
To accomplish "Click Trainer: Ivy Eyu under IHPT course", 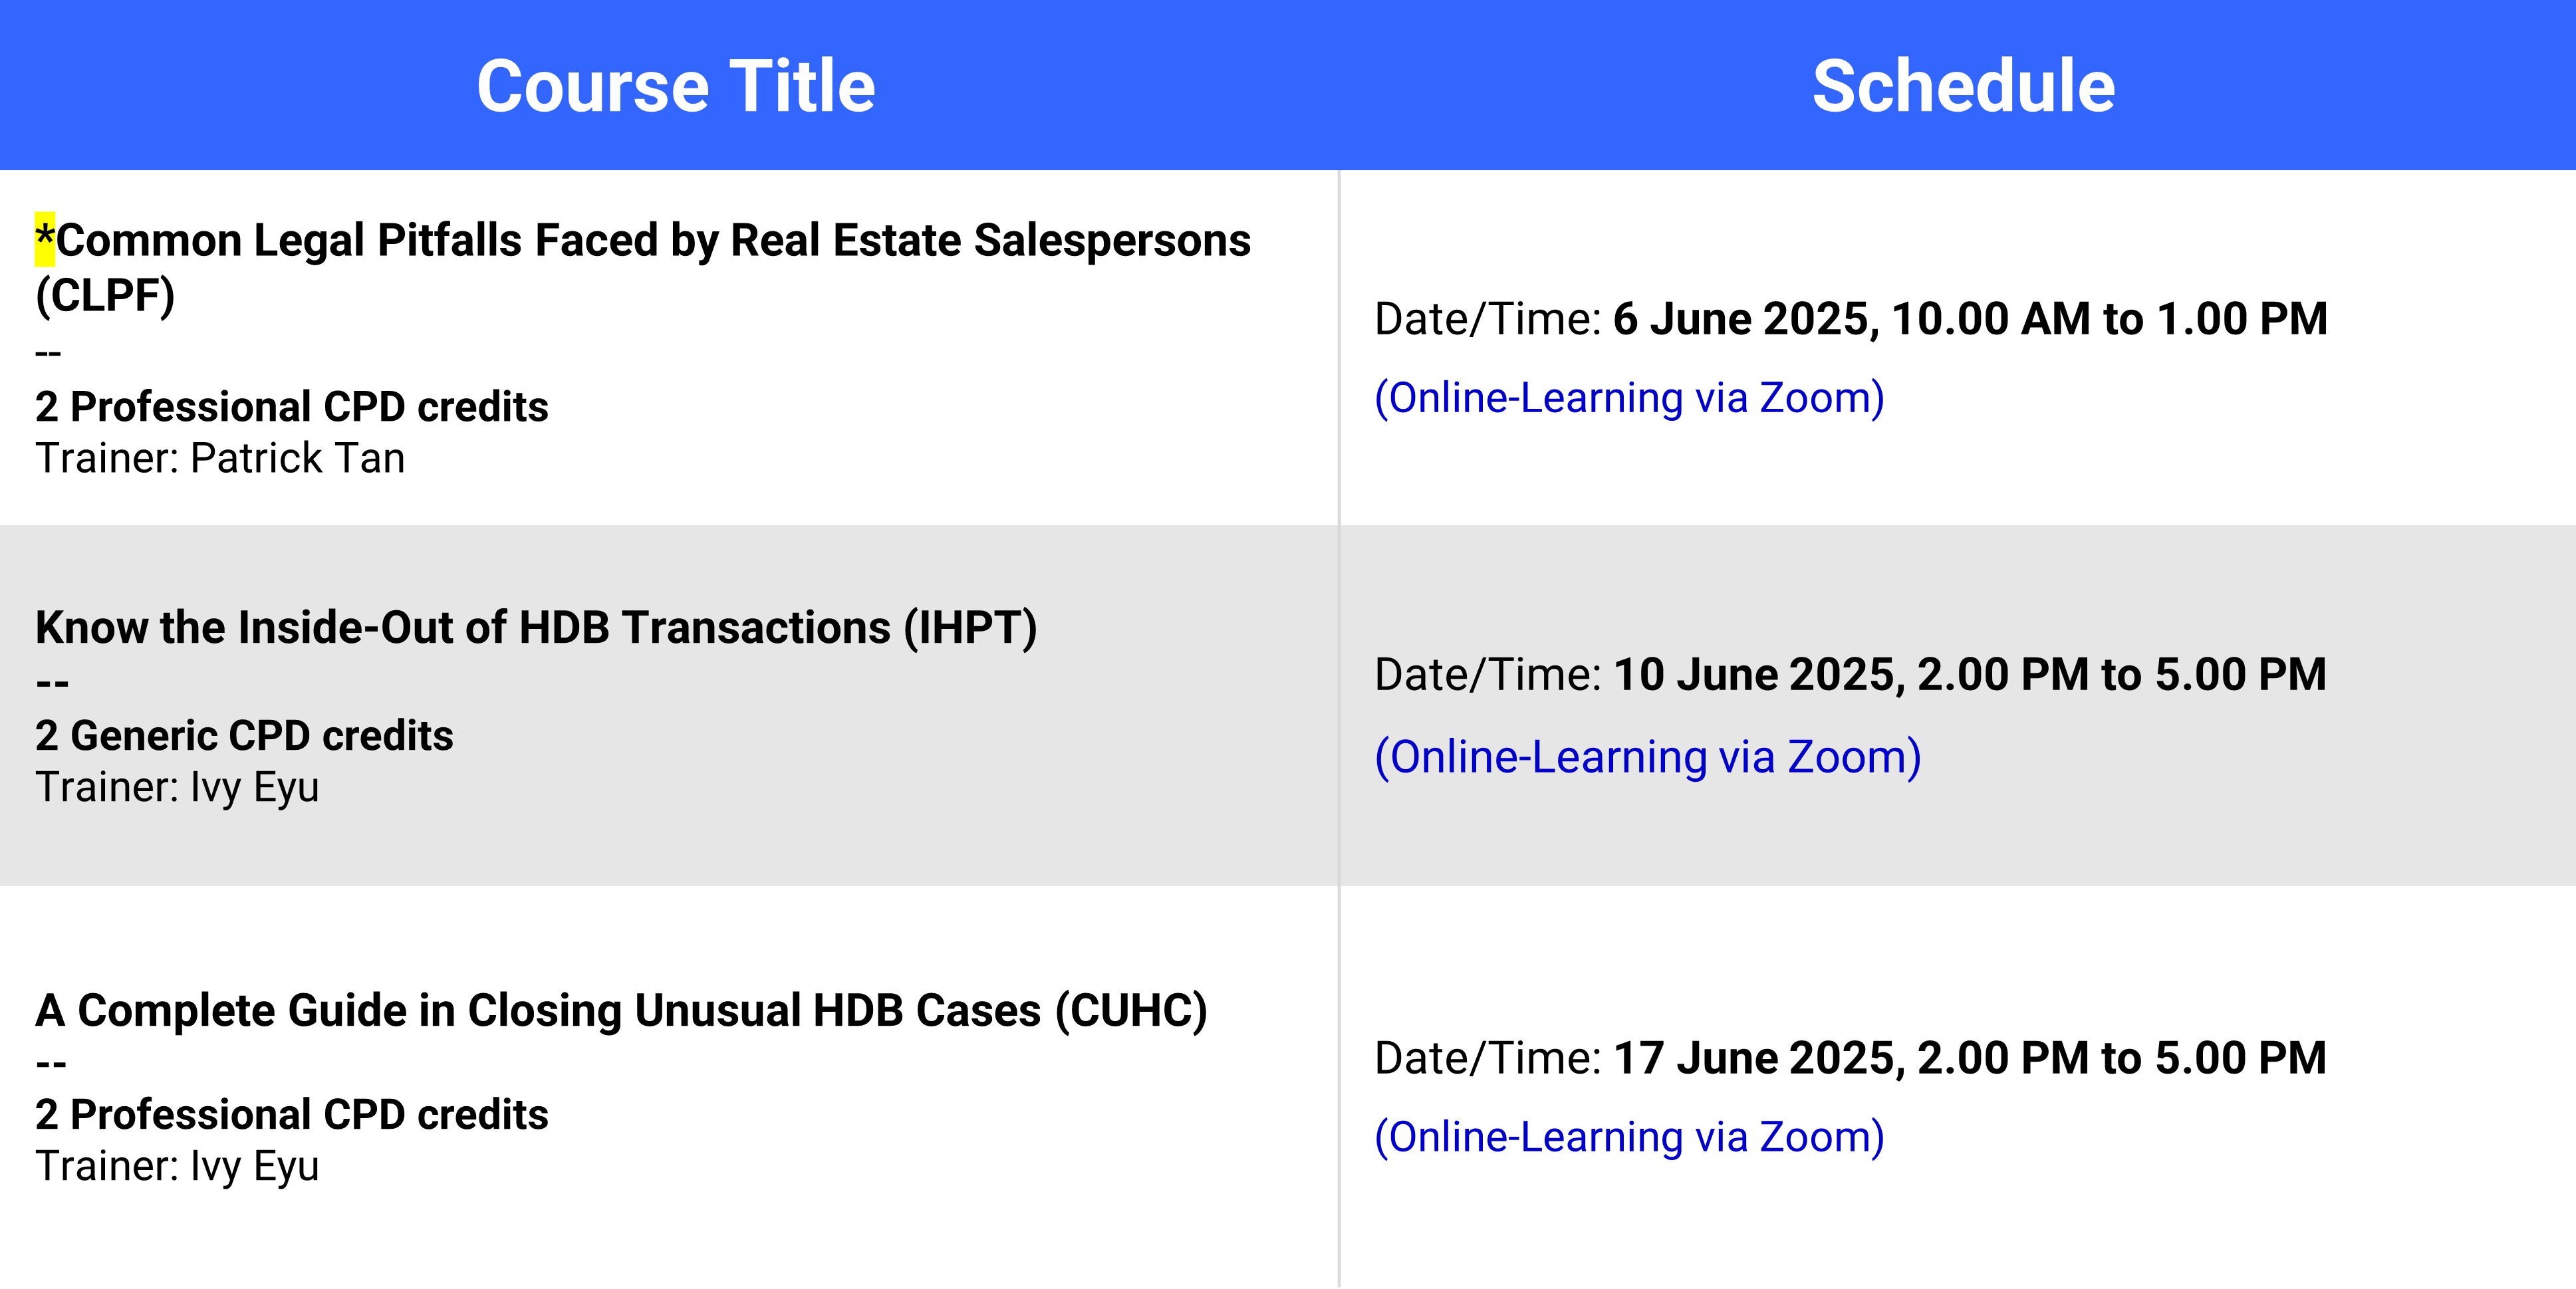I will [177, 788].
